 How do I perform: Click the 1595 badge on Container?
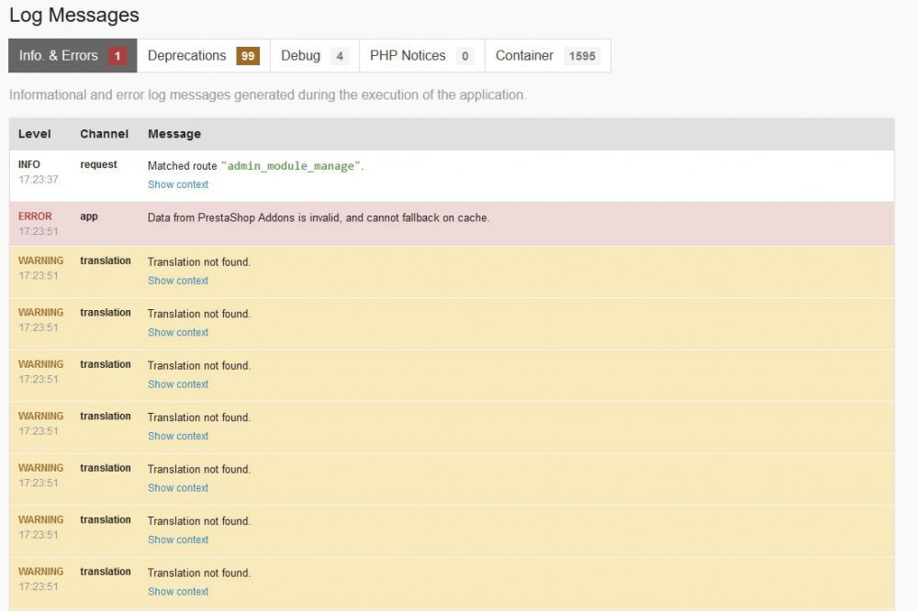click(582, 55)
